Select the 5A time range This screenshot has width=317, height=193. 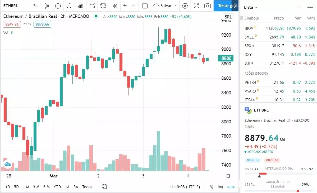click(x=76, y=187)
